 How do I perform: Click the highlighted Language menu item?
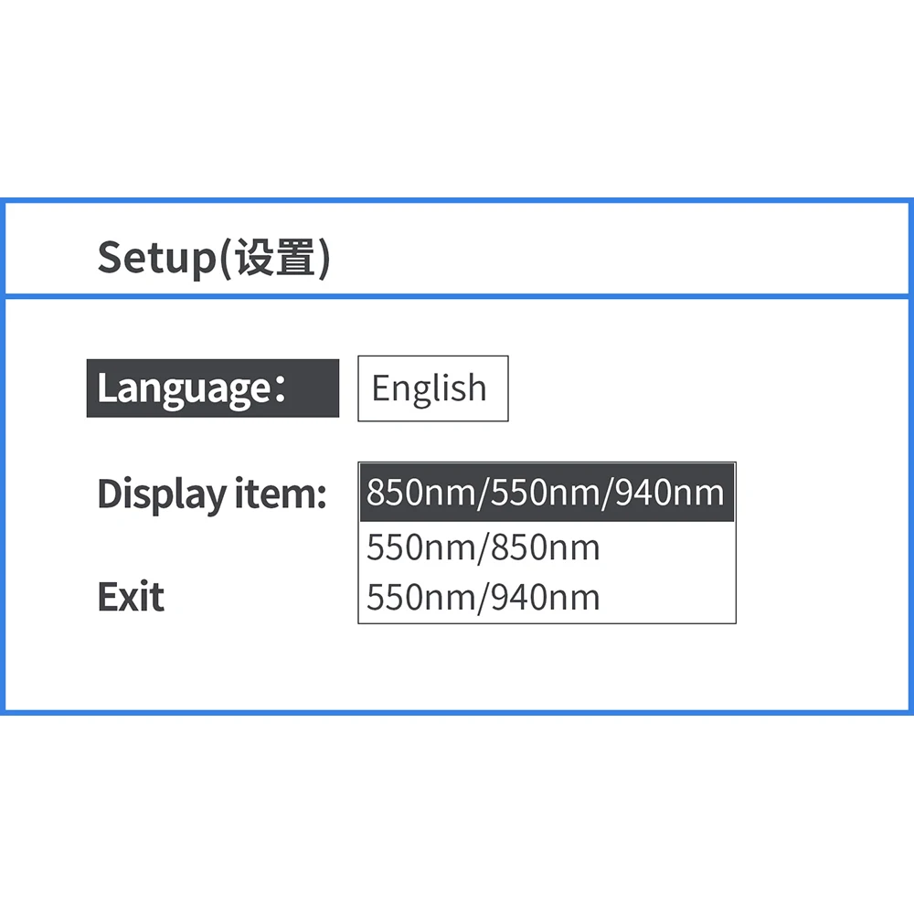[x=212, y=388]
